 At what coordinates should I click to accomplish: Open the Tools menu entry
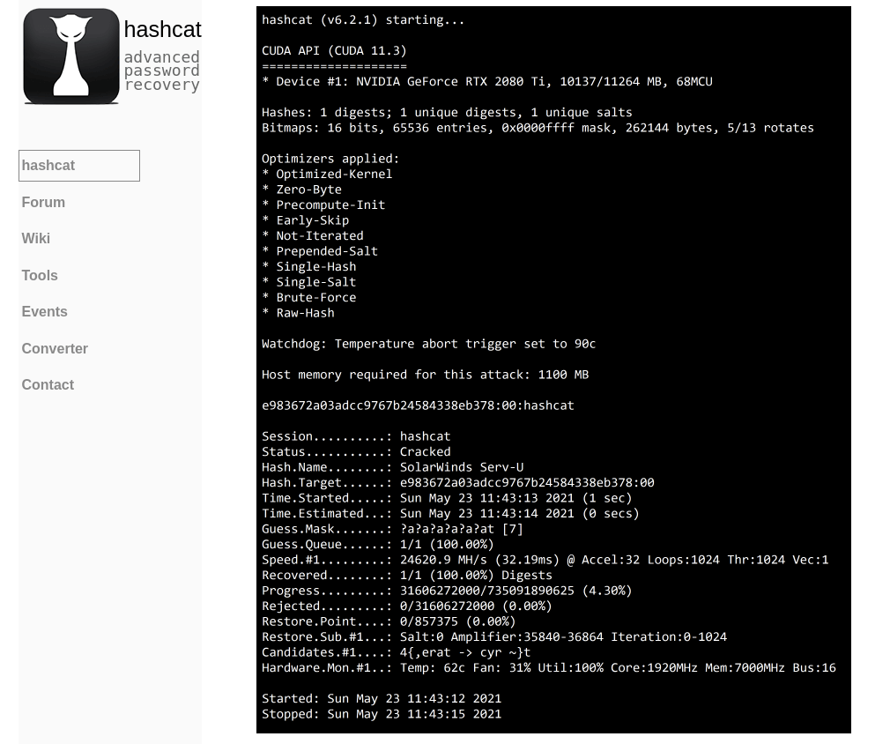tap(40, 275)
